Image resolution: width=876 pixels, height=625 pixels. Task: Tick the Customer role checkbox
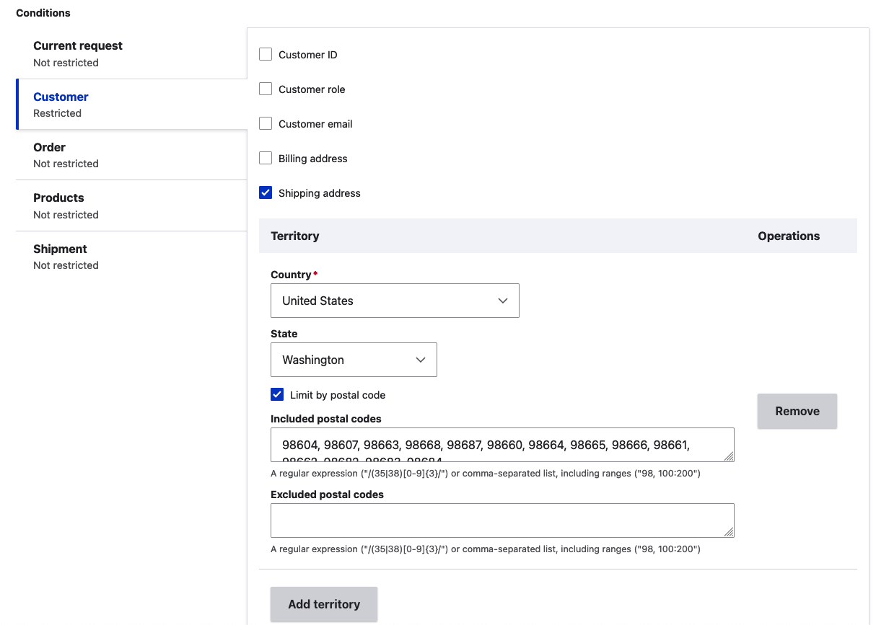pos(266,89)
